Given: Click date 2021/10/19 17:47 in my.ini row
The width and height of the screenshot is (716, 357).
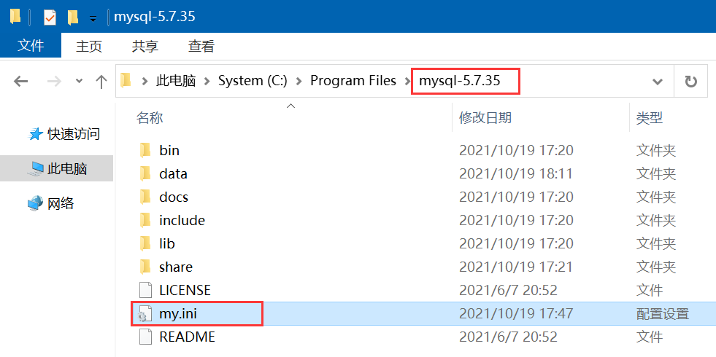Looking at the screenshot, I should pyautogui.click(x=516, y=314).
